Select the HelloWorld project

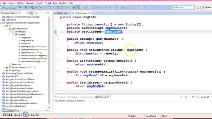click(11, 20)
